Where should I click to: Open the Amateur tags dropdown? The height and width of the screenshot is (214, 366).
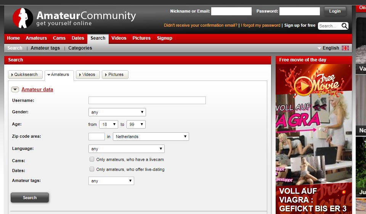pyautogui.click(x=111, y=181)
